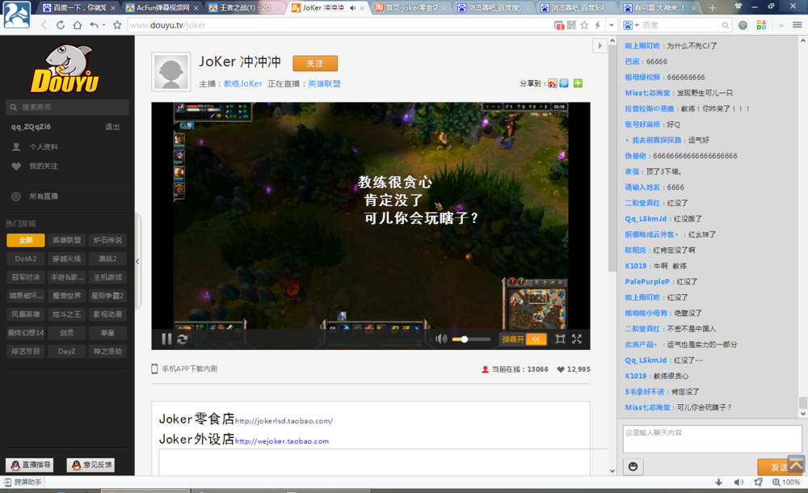The image size is (808, 493).
Task: Open 拼屏助手 in status bar
Action: click(23, 482)
